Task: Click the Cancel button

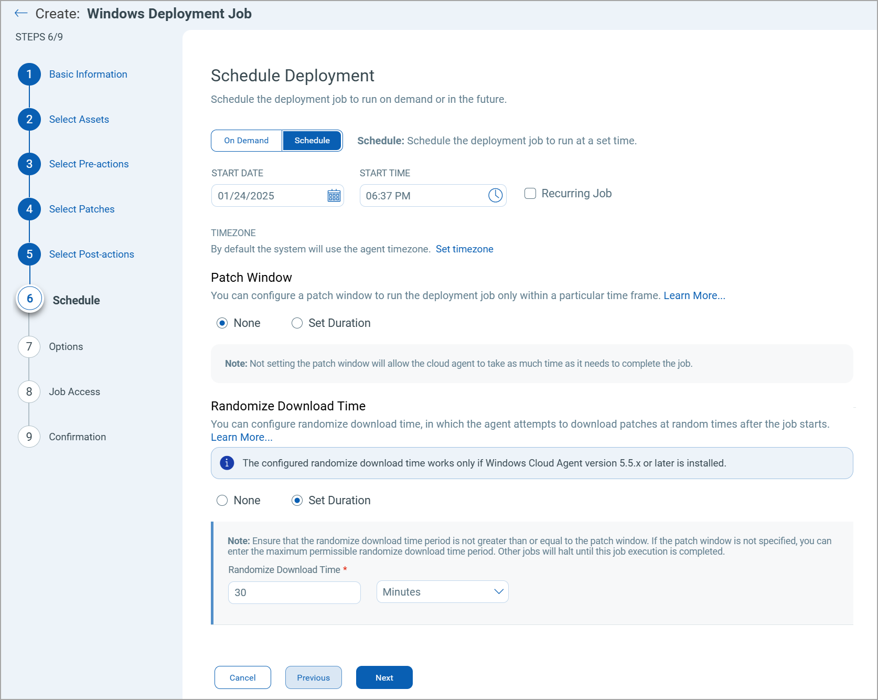Action: coord(242,677)
